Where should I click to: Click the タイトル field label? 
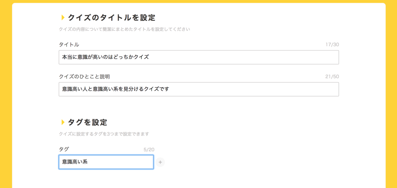[69, 45]
